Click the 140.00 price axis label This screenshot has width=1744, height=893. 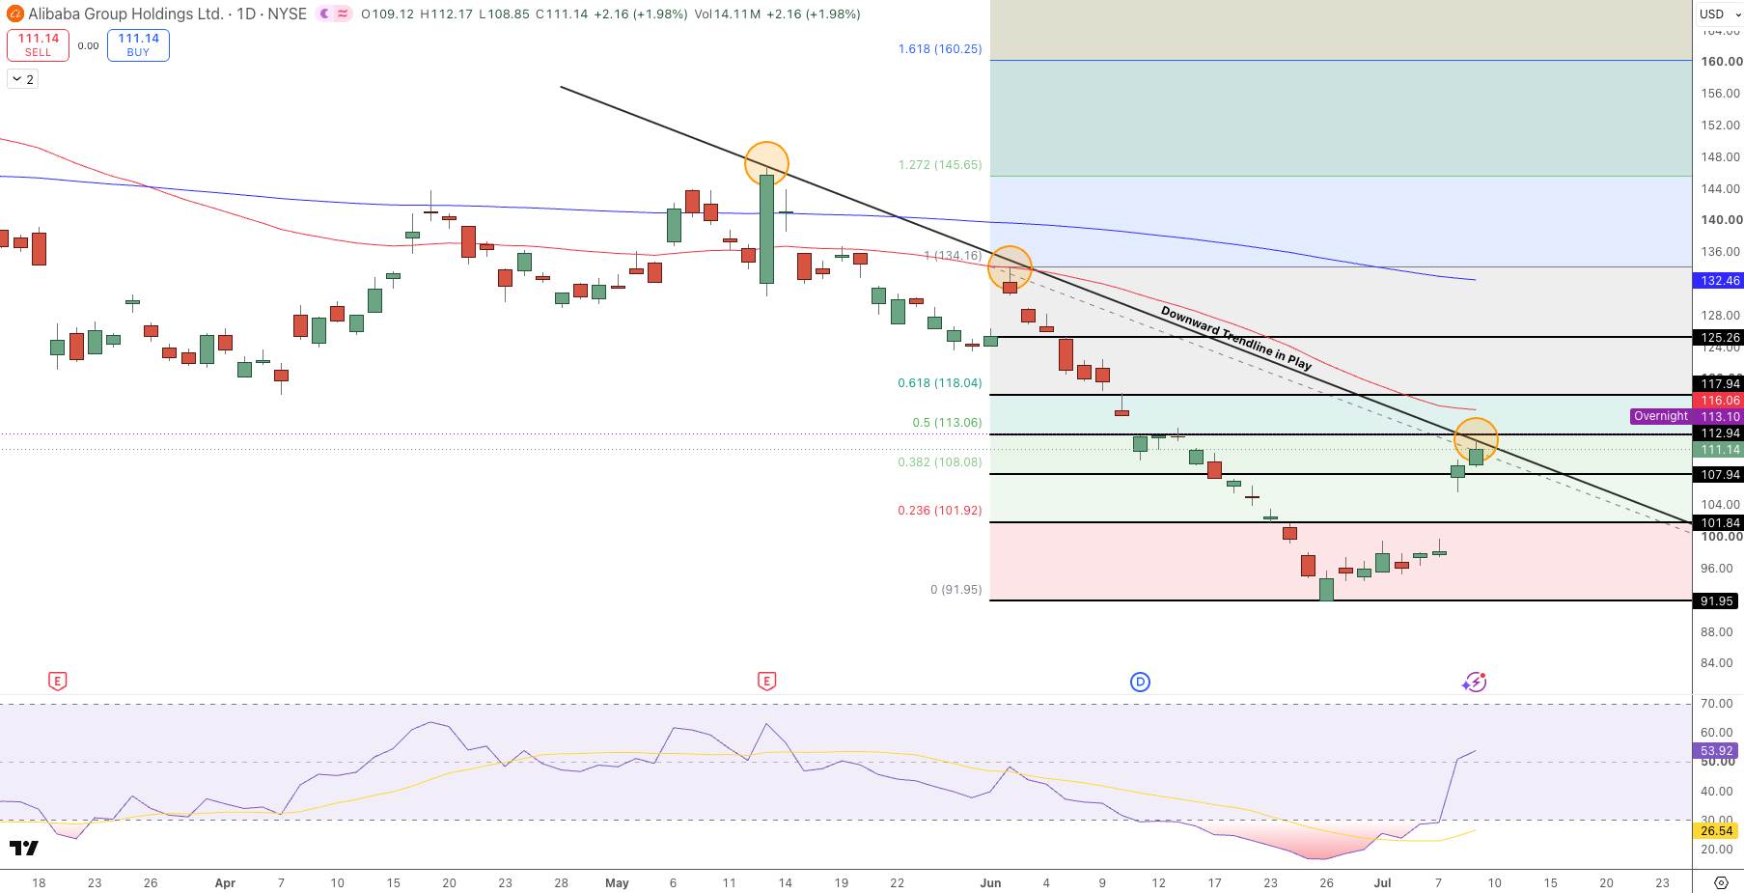(1721, 219)
